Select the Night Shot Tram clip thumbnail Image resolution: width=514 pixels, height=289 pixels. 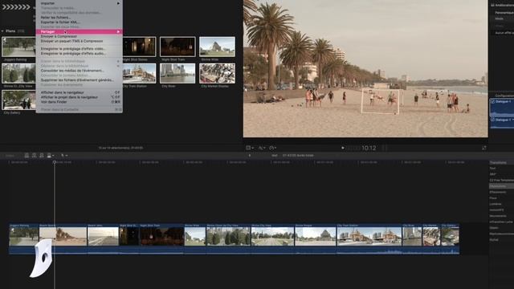177,47
